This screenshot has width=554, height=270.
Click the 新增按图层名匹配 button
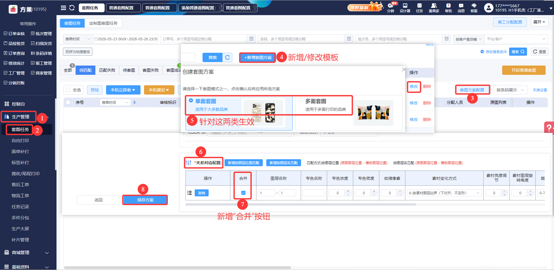(284, 163)
